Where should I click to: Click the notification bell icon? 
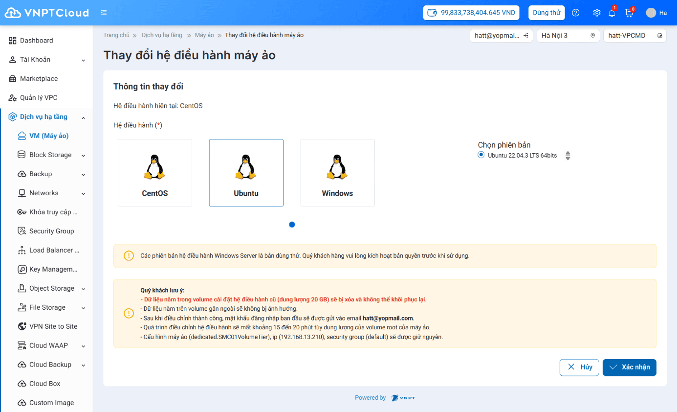(611, 13)
